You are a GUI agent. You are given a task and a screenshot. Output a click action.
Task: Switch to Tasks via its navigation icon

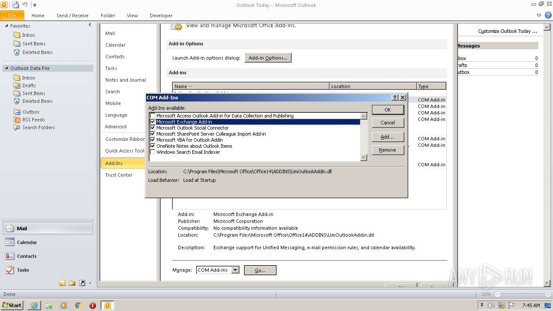[x=10, y=270]
